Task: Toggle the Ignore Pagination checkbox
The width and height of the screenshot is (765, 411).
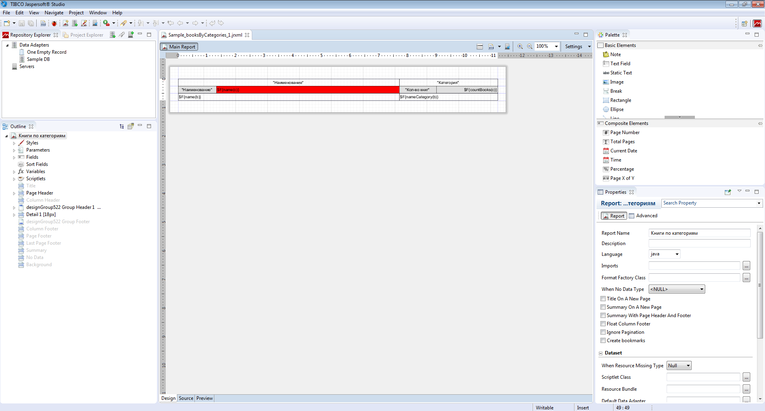Action: click(603, 332)
